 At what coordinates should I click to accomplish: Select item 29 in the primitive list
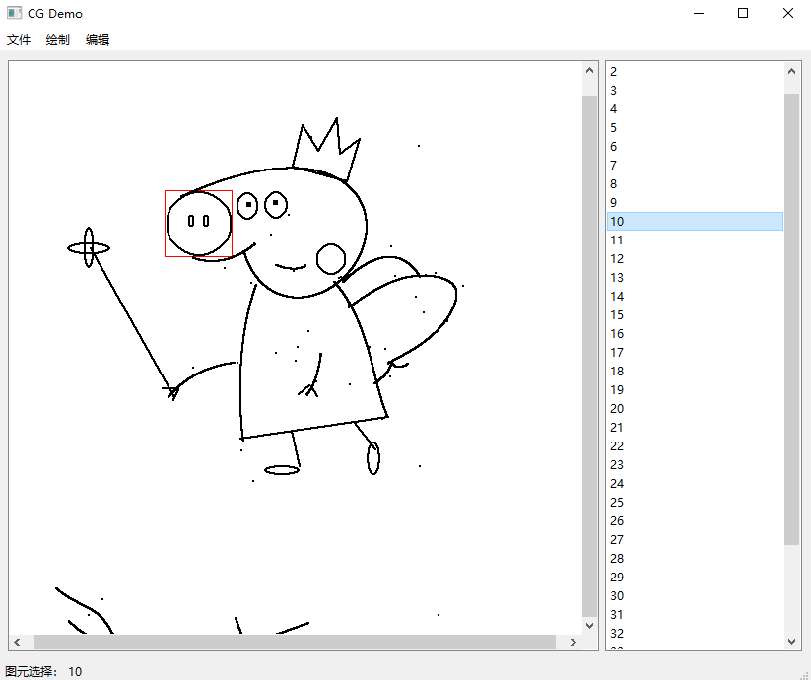click(x=695, y=577)
